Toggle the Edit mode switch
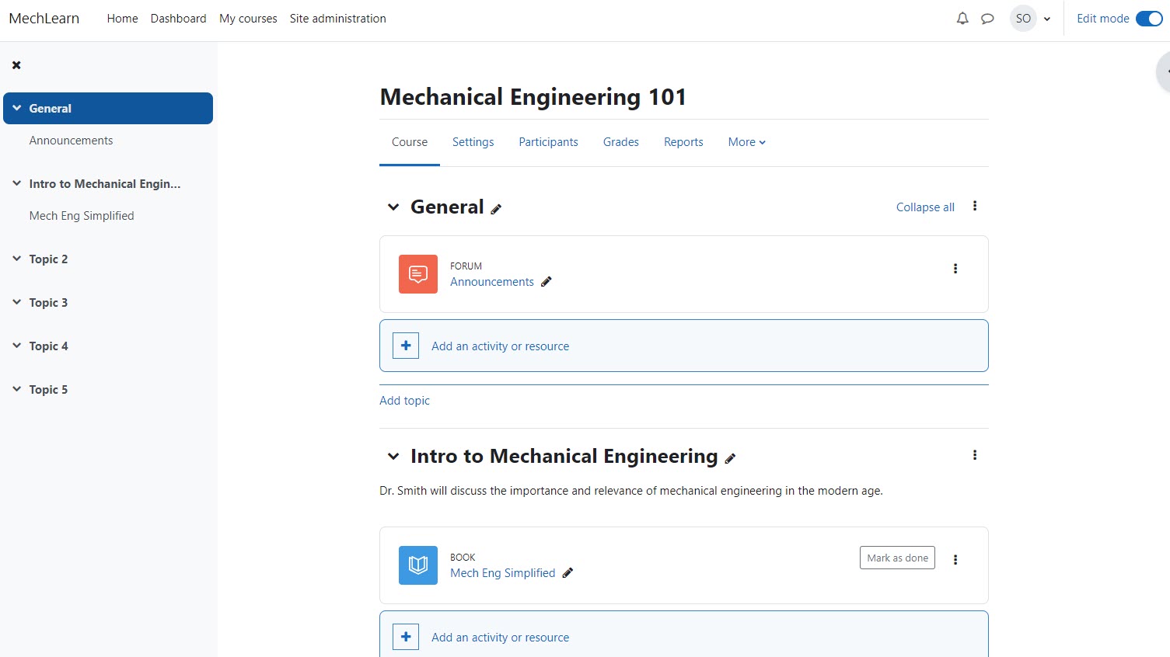This screenshot has width=1170, height=657. (1149, 19)
